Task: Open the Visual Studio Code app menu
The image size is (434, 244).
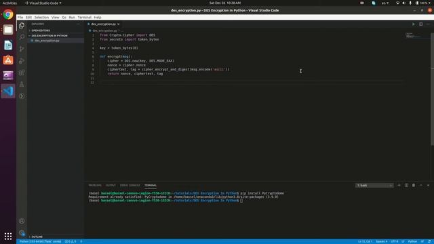Action: [x=43, y=3]
